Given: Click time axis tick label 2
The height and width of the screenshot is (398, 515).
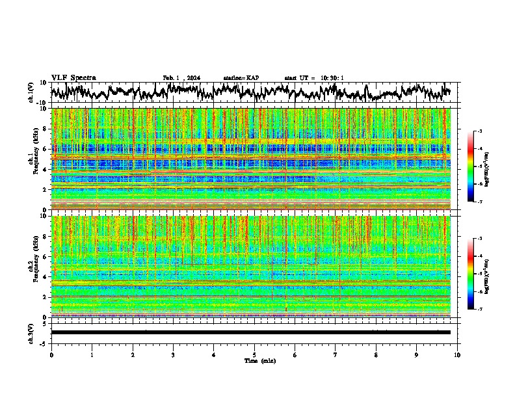Looking at the screenshot, I should 133,355.
